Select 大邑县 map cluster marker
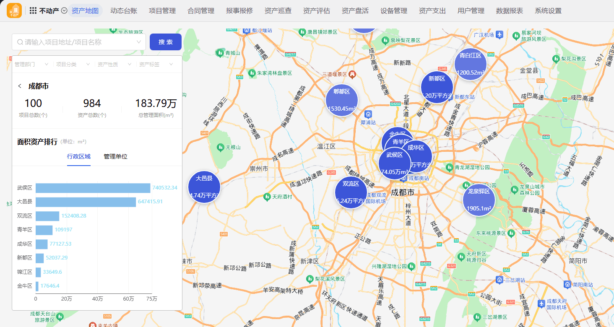Image resolution: width=614 pixels, height=327 pixels. tap(204, 187)
